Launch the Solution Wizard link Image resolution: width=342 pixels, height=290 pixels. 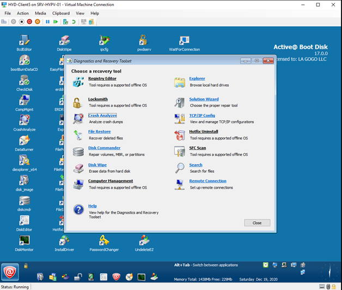pos(204,99)
